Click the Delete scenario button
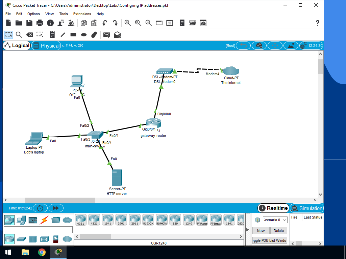 279,231
